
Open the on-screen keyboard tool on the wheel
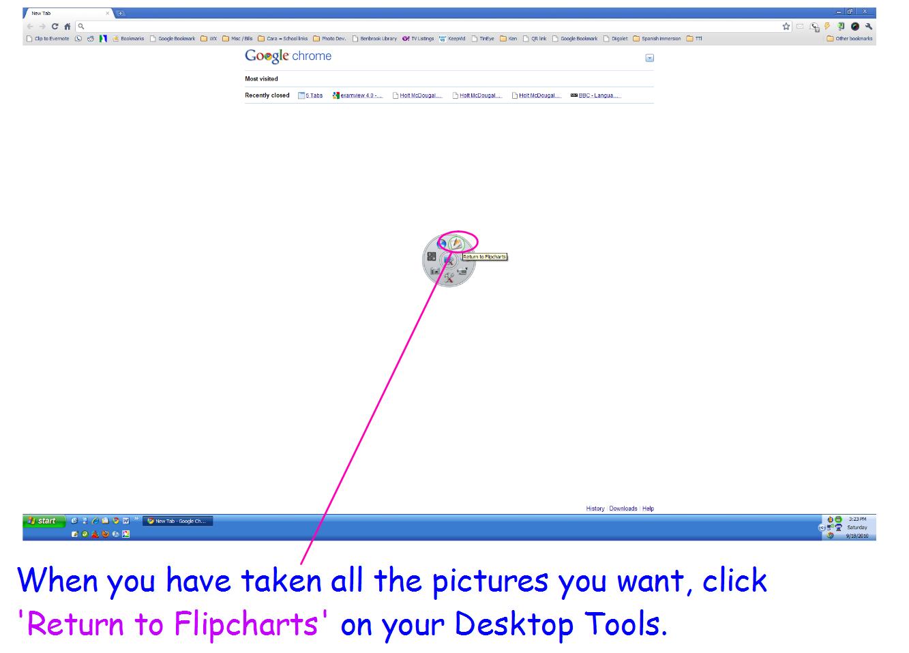tap(432, 256)
